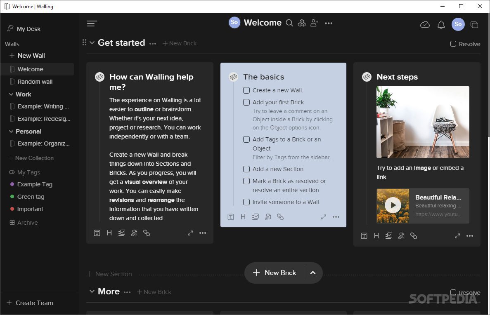Add checklist in How can Walling brick
Viewport: 490px width, 315px height.
[121, 233]
